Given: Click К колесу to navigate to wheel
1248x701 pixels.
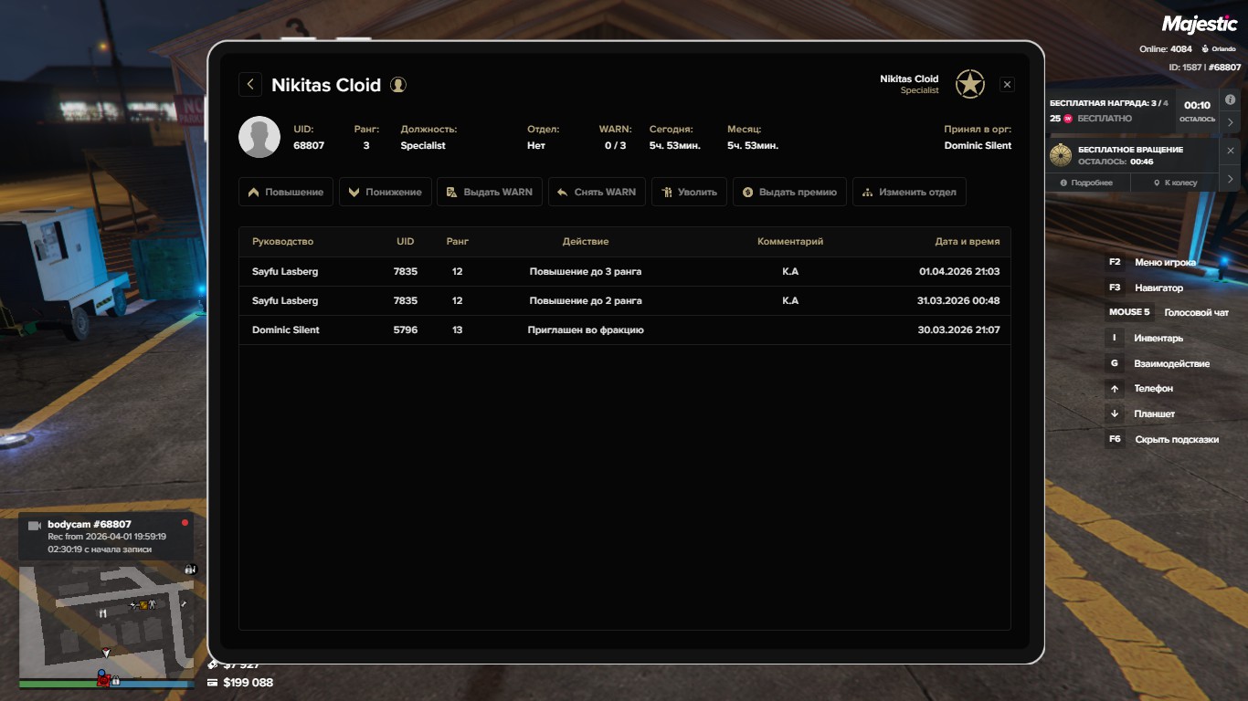Looking at the screenshot, I should tap(1174, 183).
